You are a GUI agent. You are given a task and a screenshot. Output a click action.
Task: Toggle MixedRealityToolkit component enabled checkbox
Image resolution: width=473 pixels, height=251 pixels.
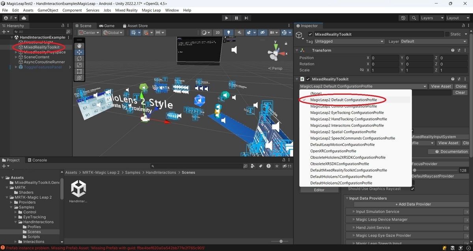point(309,79)
